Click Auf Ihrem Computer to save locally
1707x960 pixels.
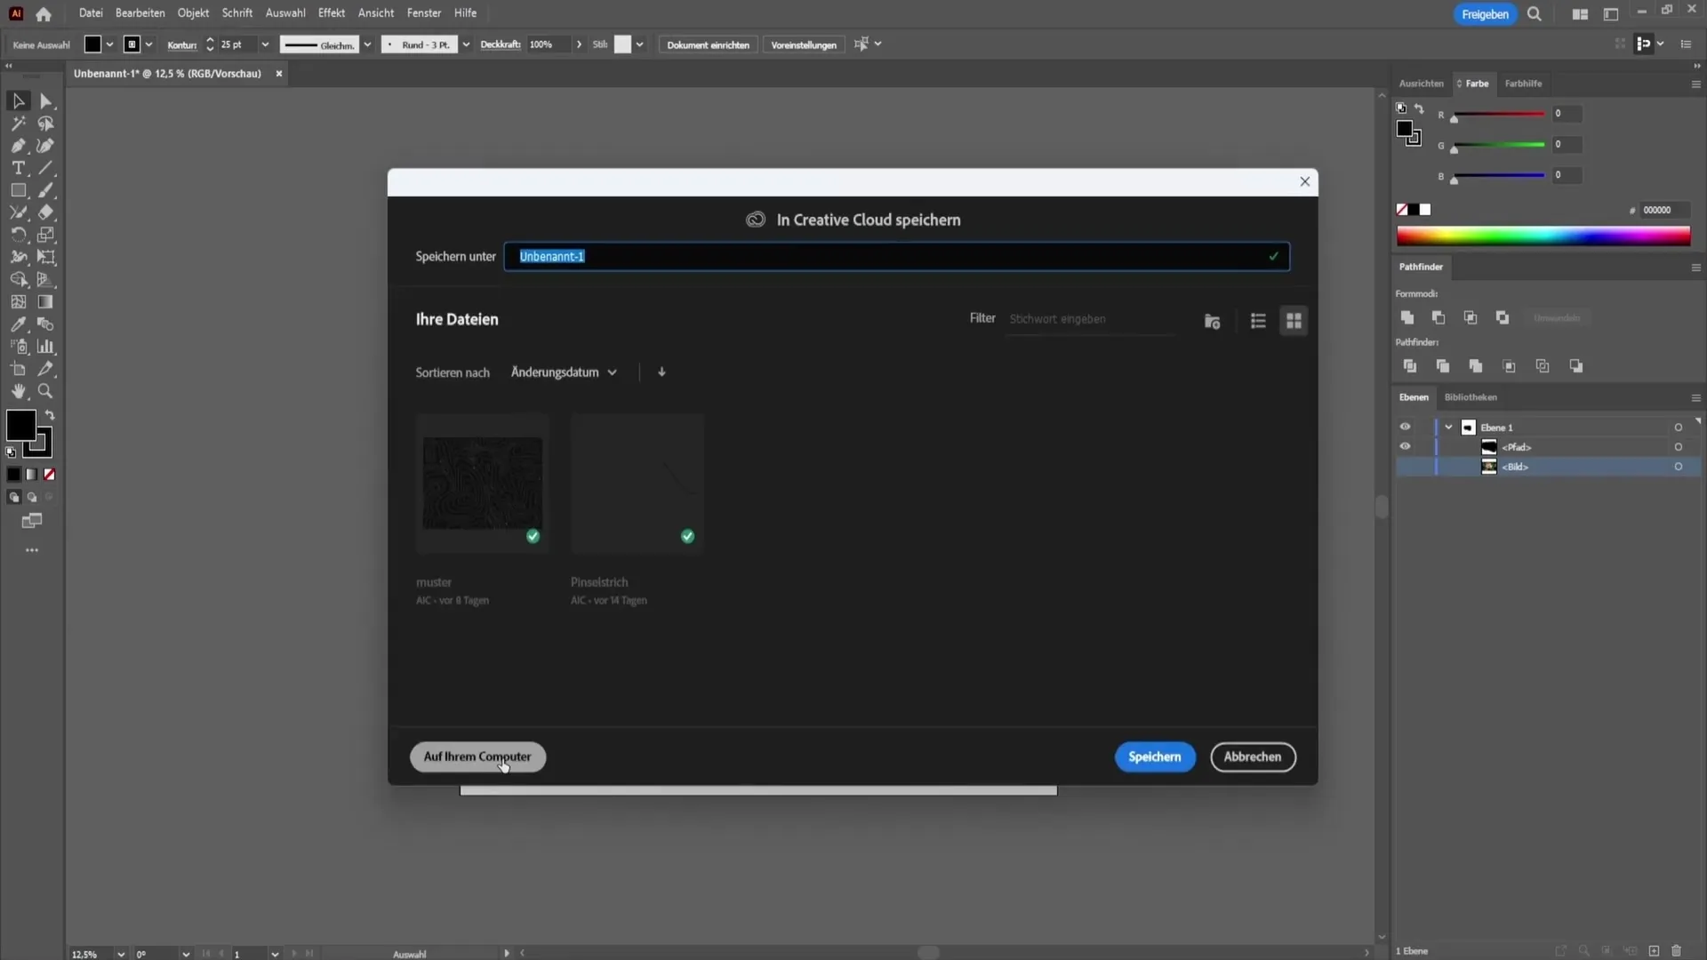click(477, 756)
